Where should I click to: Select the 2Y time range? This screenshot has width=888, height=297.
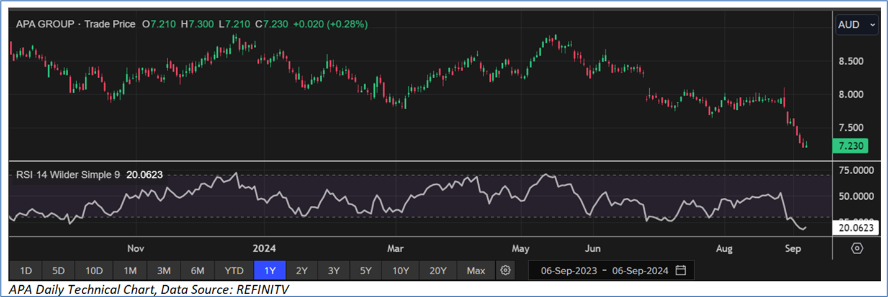302,270
